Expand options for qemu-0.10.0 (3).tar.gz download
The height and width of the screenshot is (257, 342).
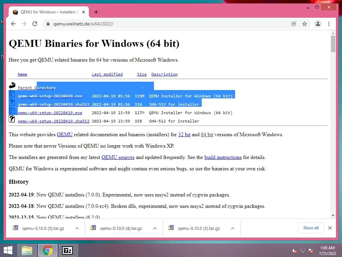click(233, 228)
